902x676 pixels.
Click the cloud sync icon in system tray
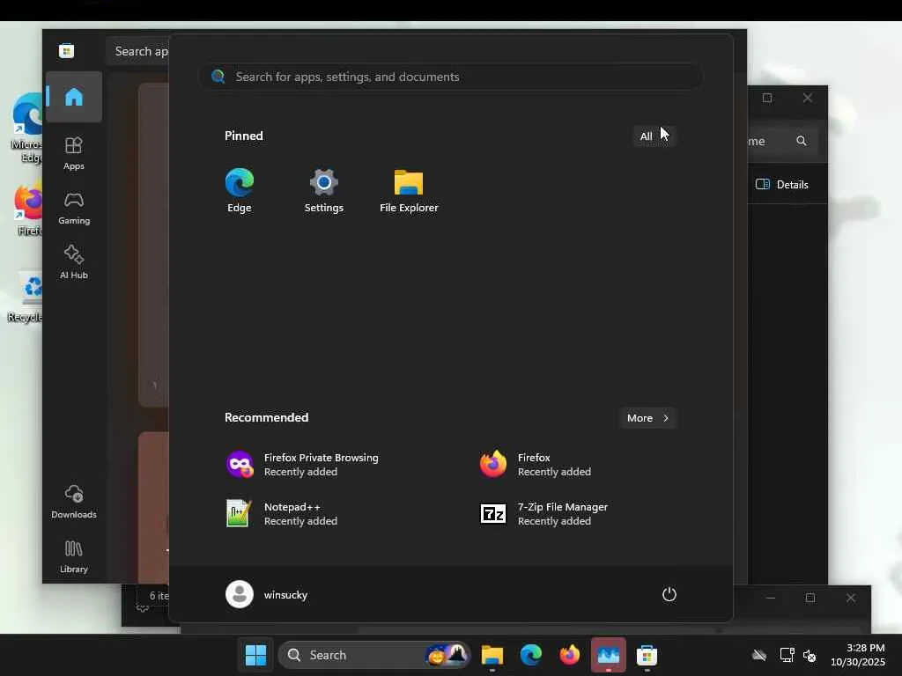pos(759,655)
